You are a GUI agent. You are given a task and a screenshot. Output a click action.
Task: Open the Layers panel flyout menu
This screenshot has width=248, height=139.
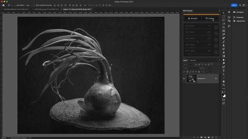219,60
